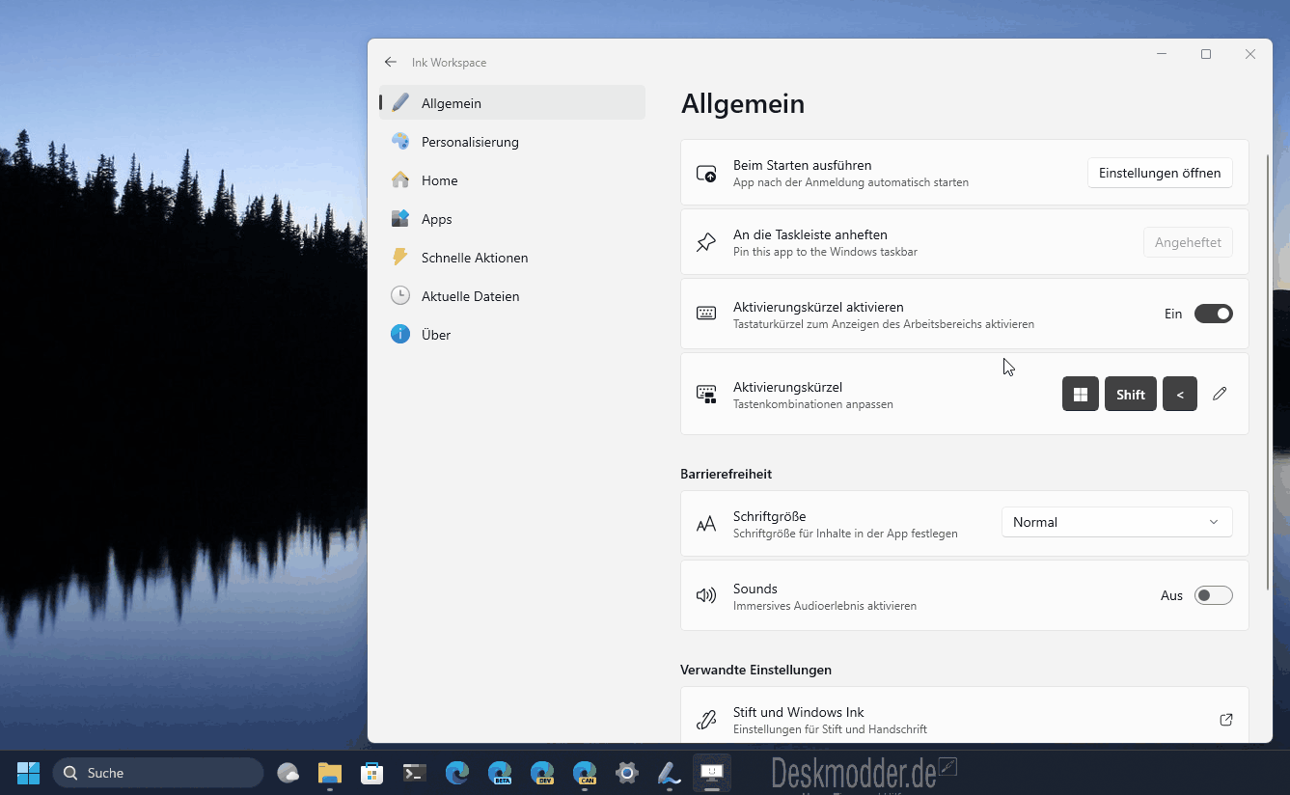Open the Allgemein section in sidebar
The image size is (1290, 795).
(512, 102)
